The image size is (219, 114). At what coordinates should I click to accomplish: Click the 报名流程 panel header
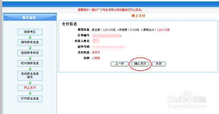[30, 17]
